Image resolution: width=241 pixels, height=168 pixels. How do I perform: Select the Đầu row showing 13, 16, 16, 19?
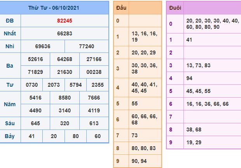145,37
